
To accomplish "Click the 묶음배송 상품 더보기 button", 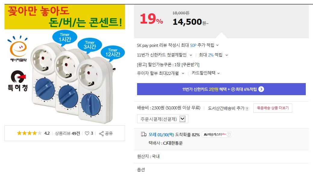I will [x=273, y=108].
